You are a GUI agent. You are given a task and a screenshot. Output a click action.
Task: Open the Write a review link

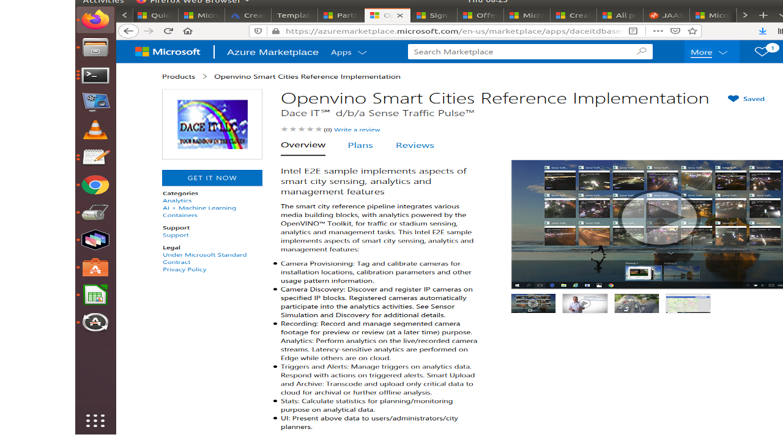click(x=357, y=130)
